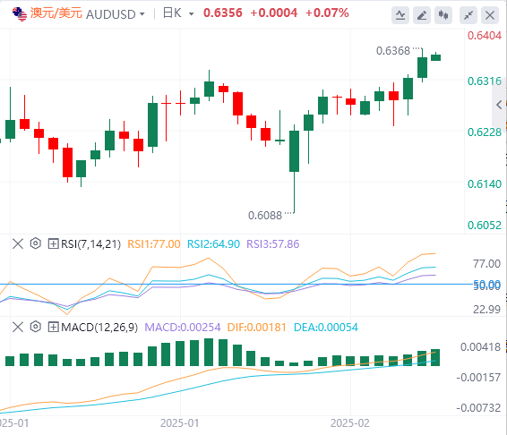Image resolution: width=507 pixels, height=435 pixels.
Task: Expand the RSI panel plus icon
Action: pos(53,243)
